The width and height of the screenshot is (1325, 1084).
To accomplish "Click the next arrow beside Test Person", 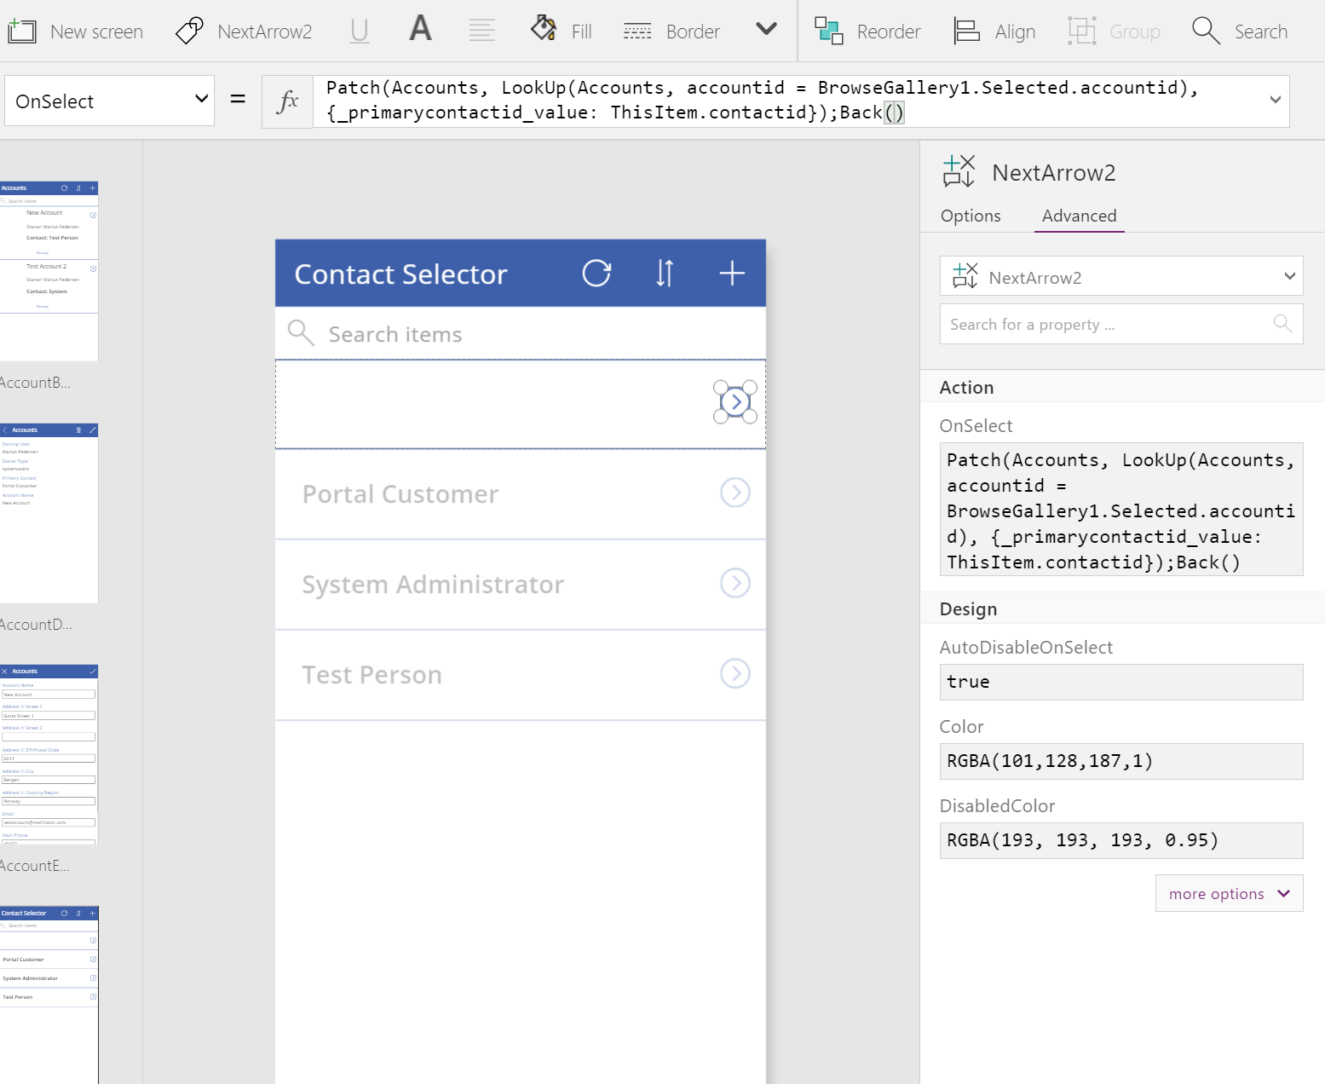I will [x=735, y=673].
